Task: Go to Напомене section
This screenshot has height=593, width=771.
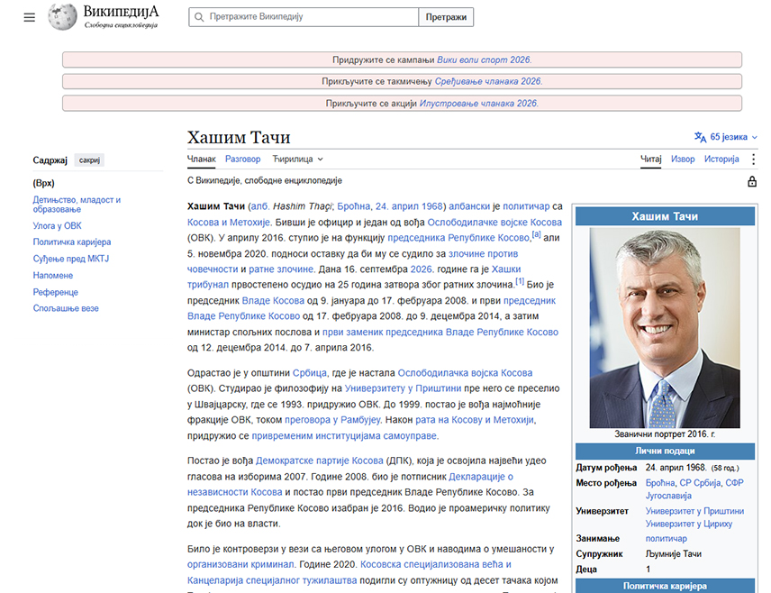Action: coord(52,276)
